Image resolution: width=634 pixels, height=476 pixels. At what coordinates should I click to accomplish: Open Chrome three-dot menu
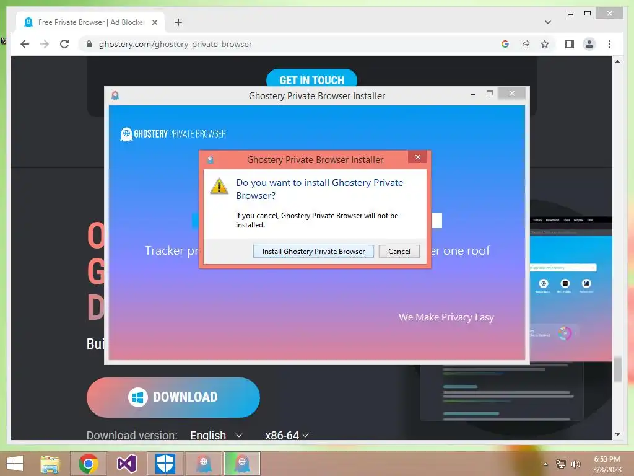click(x=609, y=44)
